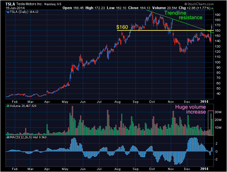The height and width of the screenshot is (172, 227).
Task: Click the green 'Trendline' annotation word
Action: (175, 13)
